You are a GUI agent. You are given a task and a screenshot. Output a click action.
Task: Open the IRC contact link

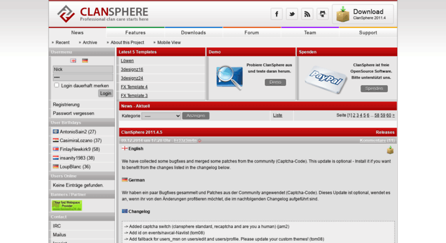pos(57,226)
